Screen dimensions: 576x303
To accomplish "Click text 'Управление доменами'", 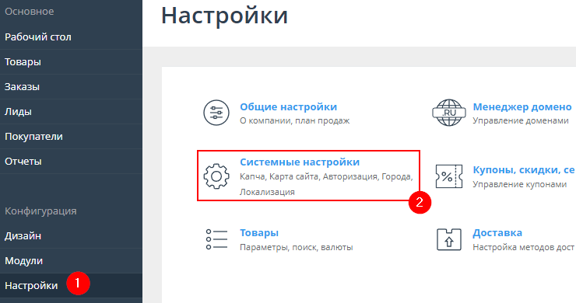I will tap(521, 120).
